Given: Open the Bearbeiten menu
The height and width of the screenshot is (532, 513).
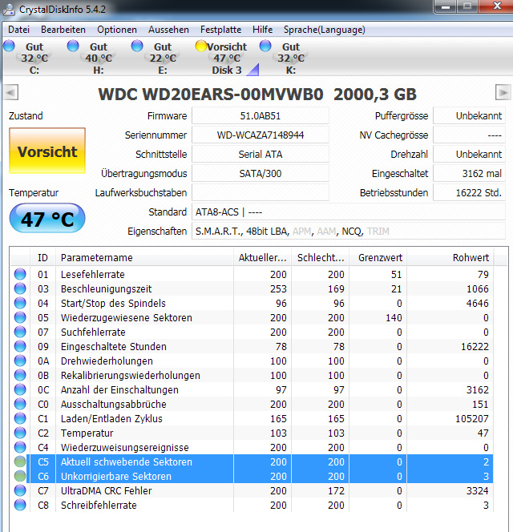Looking at the screenshot, I should pos(63,30).
